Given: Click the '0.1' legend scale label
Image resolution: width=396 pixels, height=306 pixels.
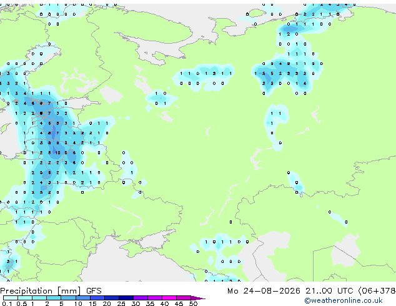Looking at the screenshot, I should point(7,304).
